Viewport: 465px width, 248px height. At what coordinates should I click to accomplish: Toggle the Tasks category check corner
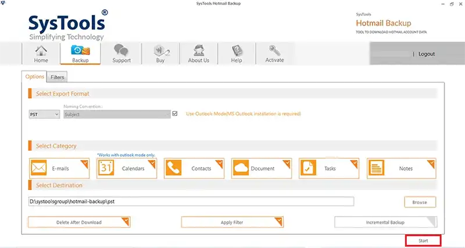(355, 163)
